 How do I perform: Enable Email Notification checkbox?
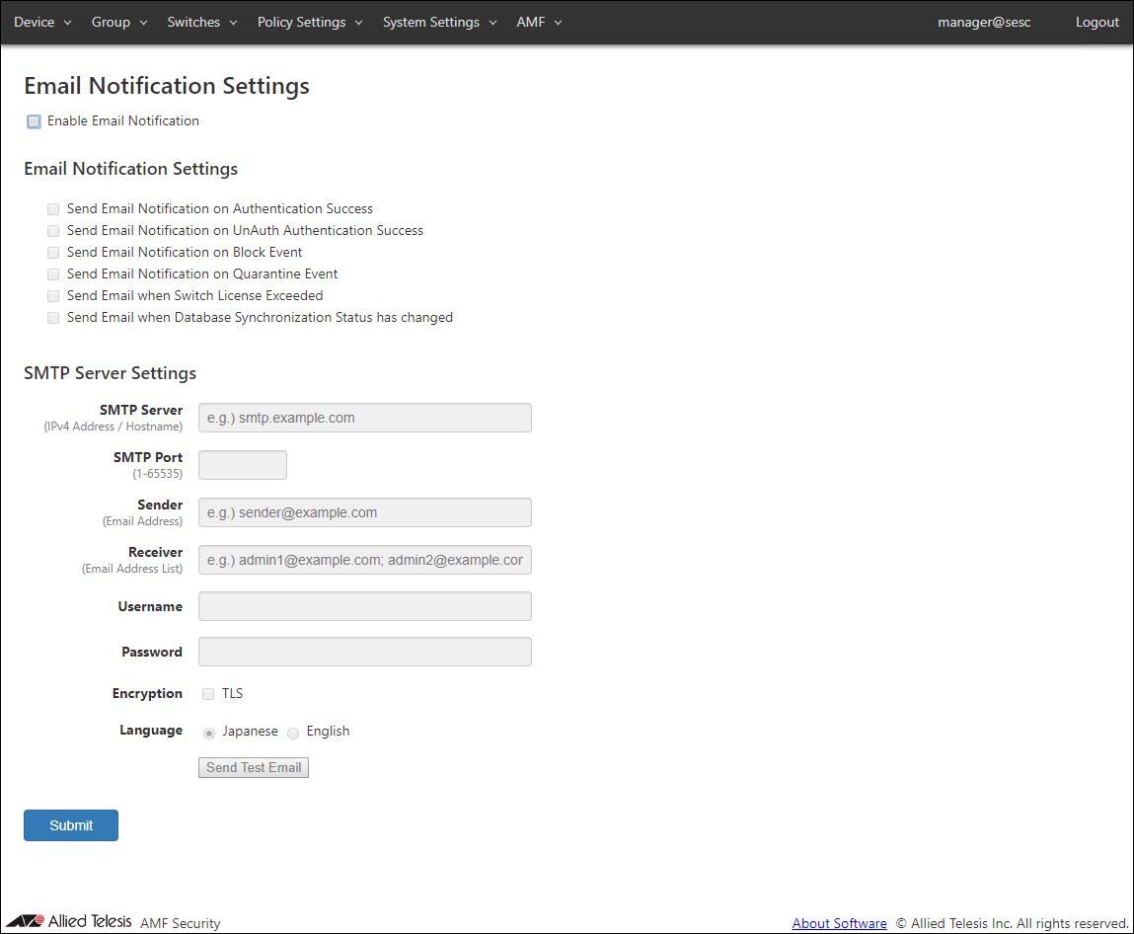[35, 121]
